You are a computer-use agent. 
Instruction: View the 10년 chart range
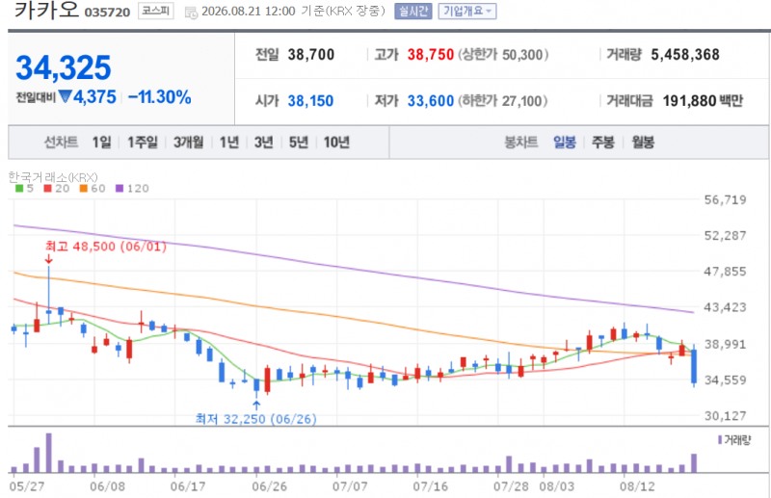point(336,143)
